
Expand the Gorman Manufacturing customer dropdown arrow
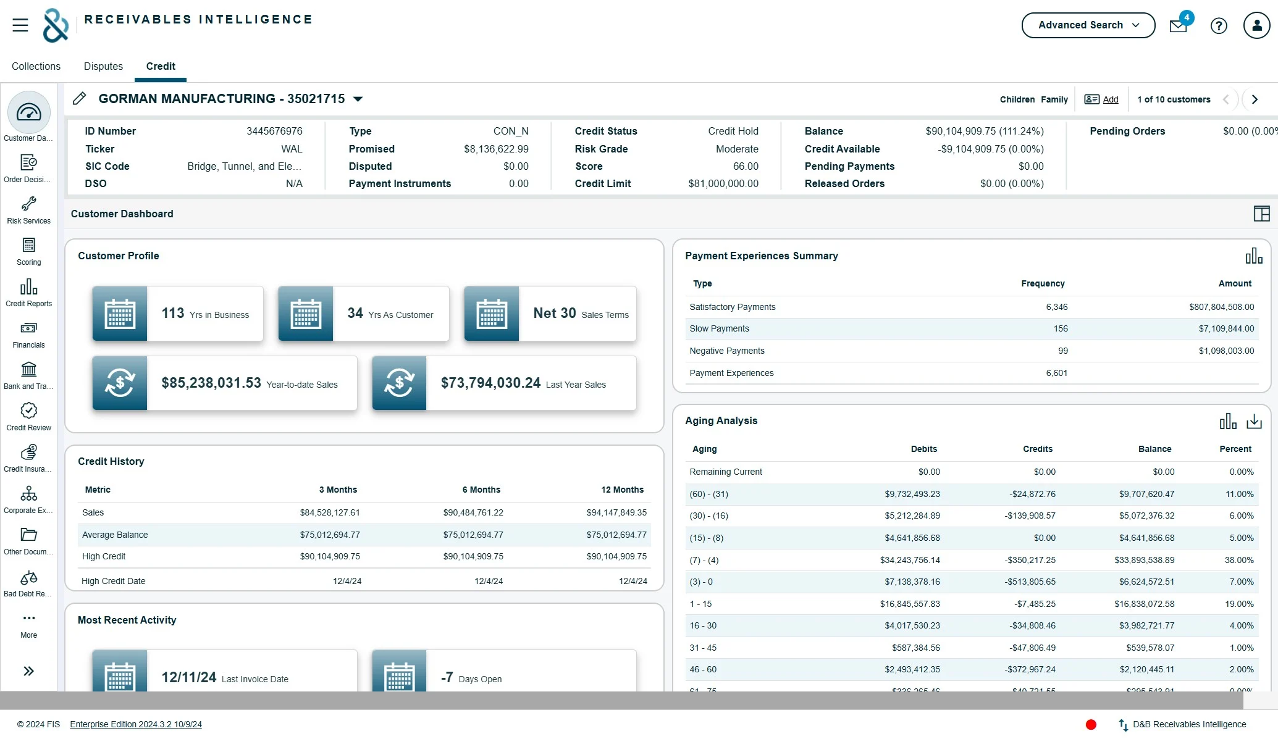click(358, 99)
